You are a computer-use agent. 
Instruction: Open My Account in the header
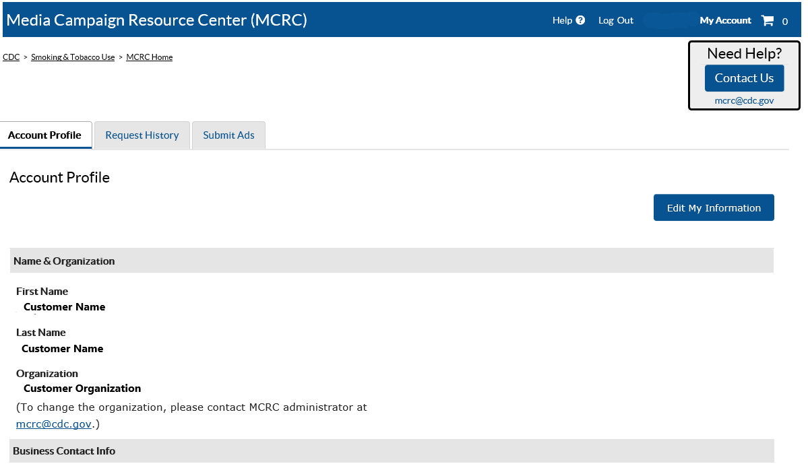click(725, 20)
